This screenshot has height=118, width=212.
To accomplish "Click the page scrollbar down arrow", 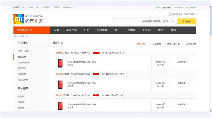I will coord(211,110).
